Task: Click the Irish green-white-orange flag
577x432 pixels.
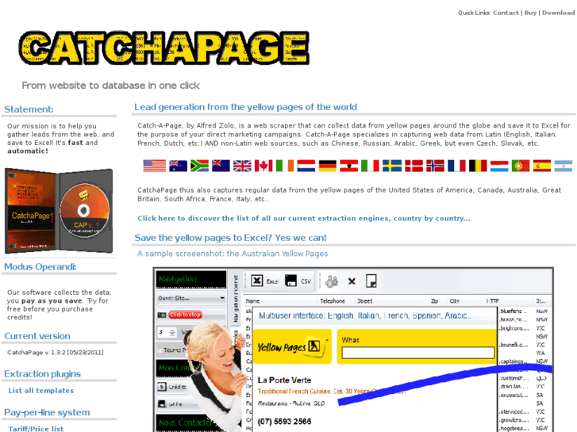Action: pyautogui.click(x=285, y=166)
